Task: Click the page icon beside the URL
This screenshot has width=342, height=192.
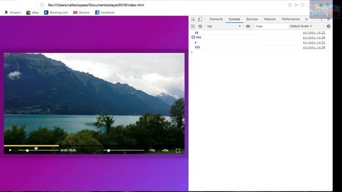Action: (42, 5)
